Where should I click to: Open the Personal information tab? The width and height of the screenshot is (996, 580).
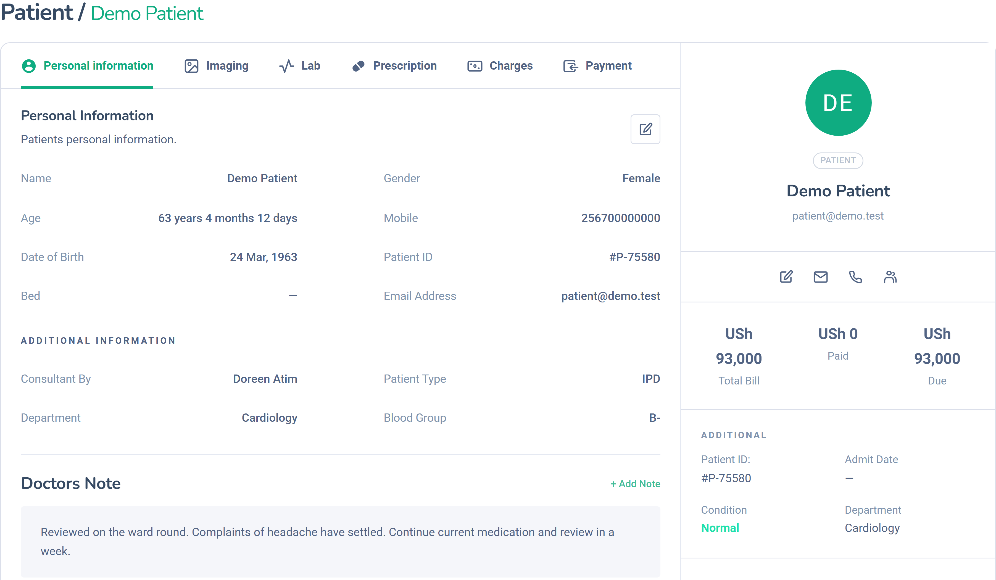tap(87, 65)
